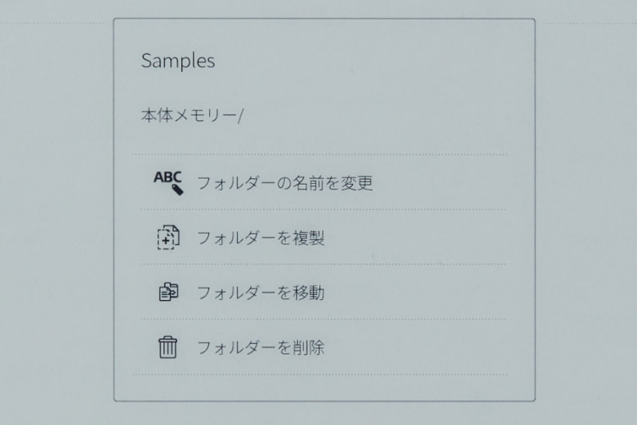Viewport: 637px width, 425px height.
Task: Choose フォルダーを削除 menu text
Action: click(x=261, y=347)
